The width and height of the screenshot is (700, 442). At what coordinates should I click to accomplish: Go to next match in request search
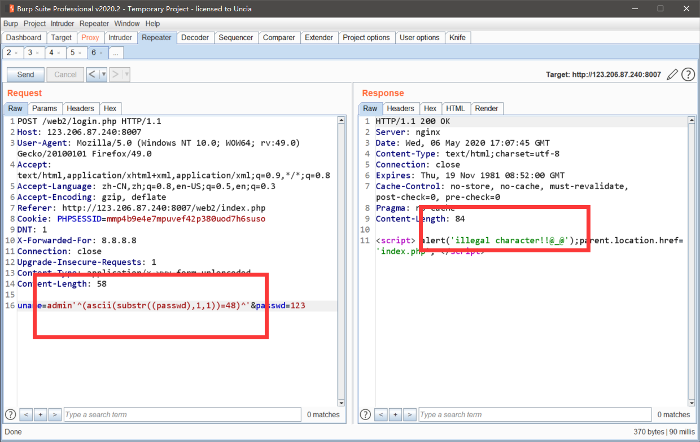(55, 414)
